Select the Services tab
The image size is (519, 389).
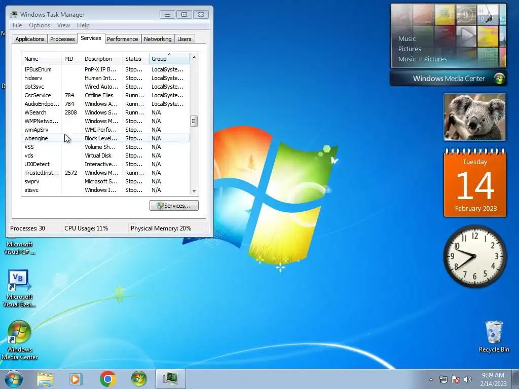point(91,38)
